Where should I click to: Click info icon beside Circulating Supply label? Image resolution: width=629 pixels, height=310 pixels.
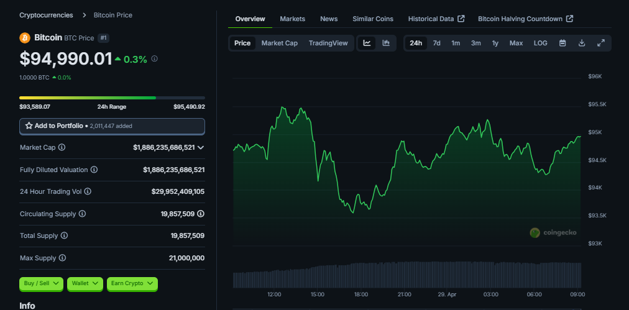pos(82,214)
